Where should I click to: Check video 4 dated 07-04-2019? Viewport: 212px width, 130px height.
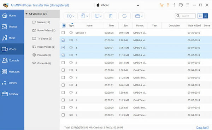[63, 85]
